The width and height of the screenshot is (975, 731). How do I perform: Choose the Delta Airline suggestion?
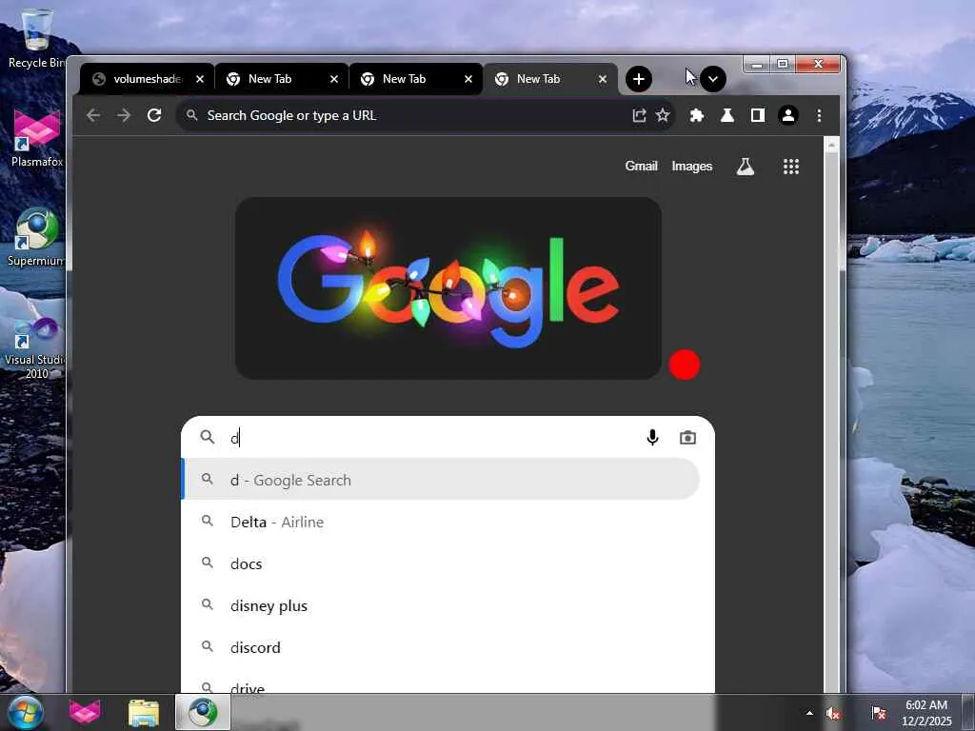coord(440,522)
